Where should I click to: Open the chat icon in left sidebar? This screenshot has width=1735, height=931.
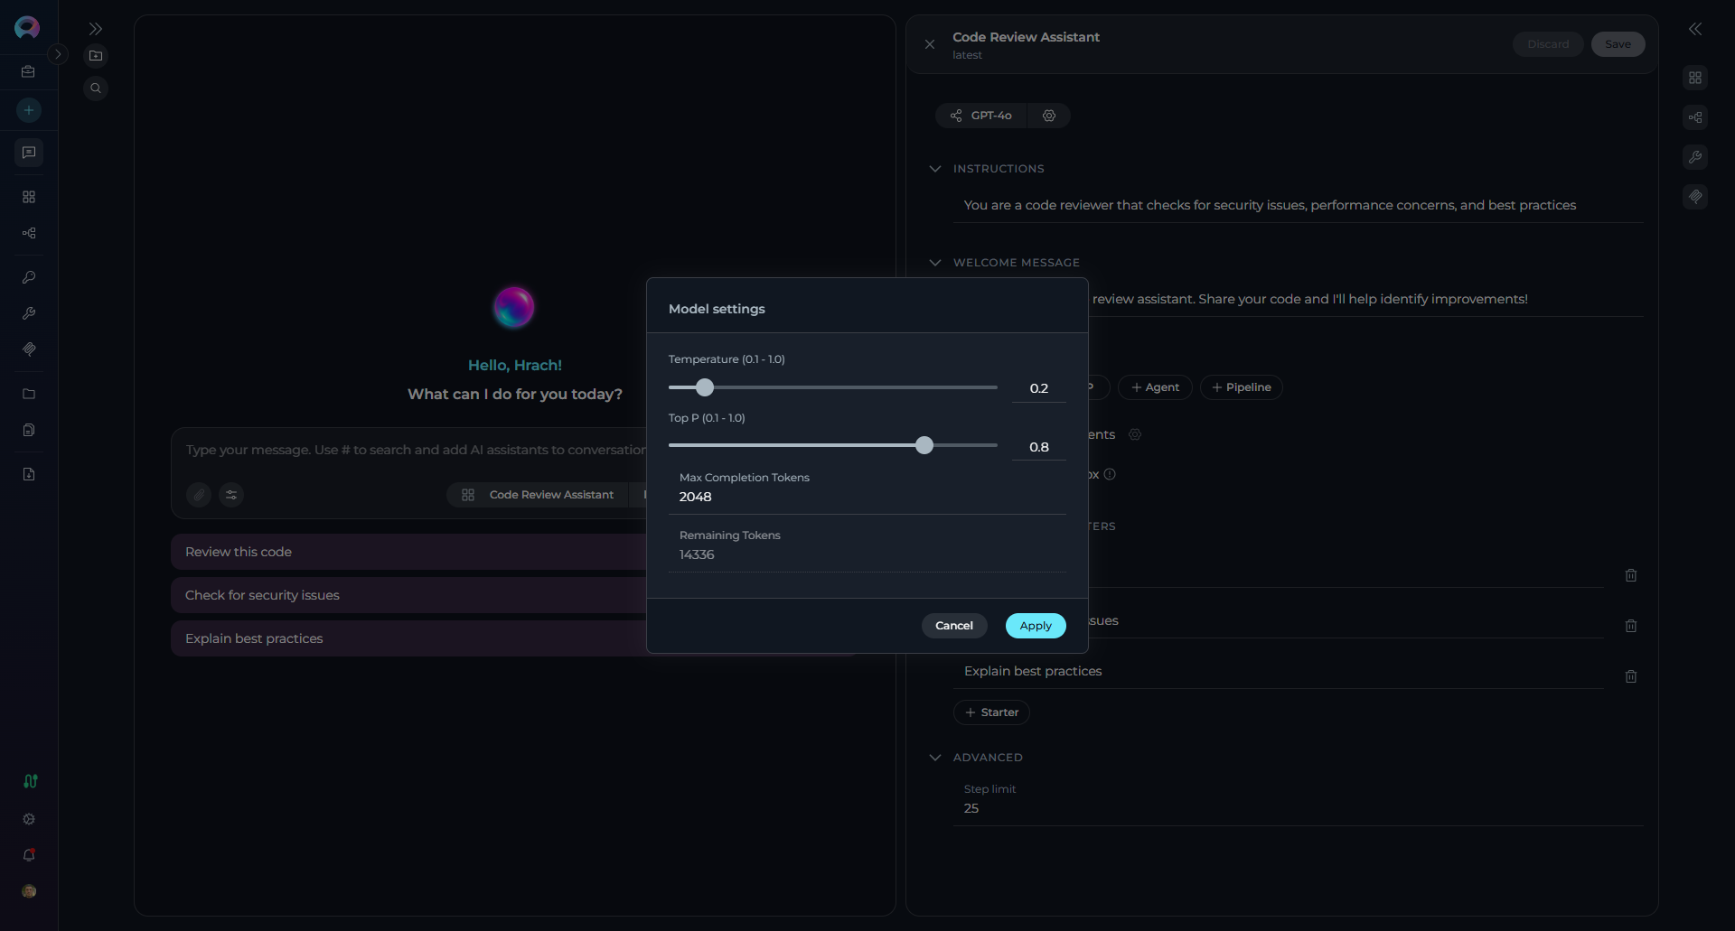[29, 153]
